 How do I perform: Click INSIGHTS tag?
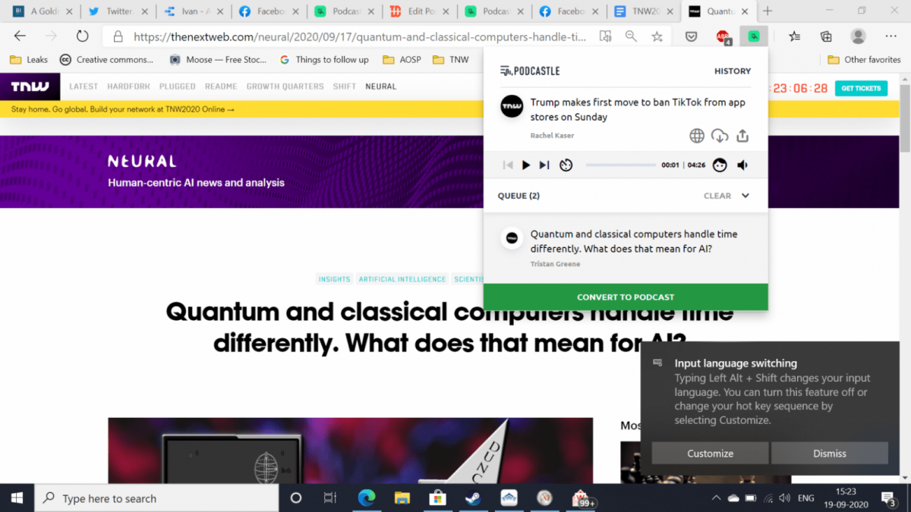[335, 279]
